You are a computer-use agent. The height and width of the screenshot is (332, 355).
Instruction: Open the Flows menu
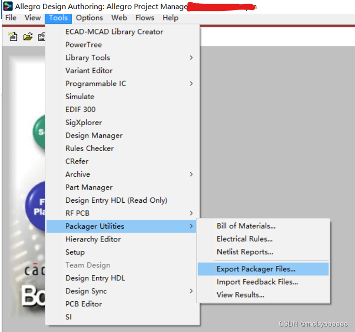point(145,18)
